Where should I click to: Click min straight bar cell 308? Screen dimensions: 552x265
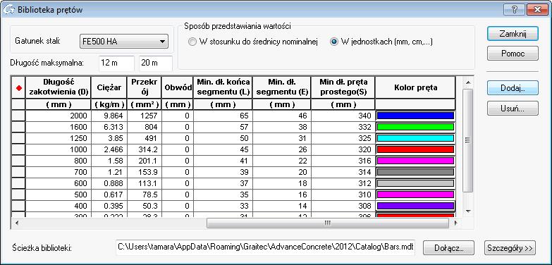click(x=343, y=206)
